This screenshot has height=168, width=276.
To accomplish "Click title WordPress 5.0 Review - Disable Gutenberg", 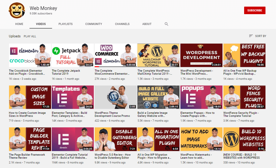I will [113, 156].
